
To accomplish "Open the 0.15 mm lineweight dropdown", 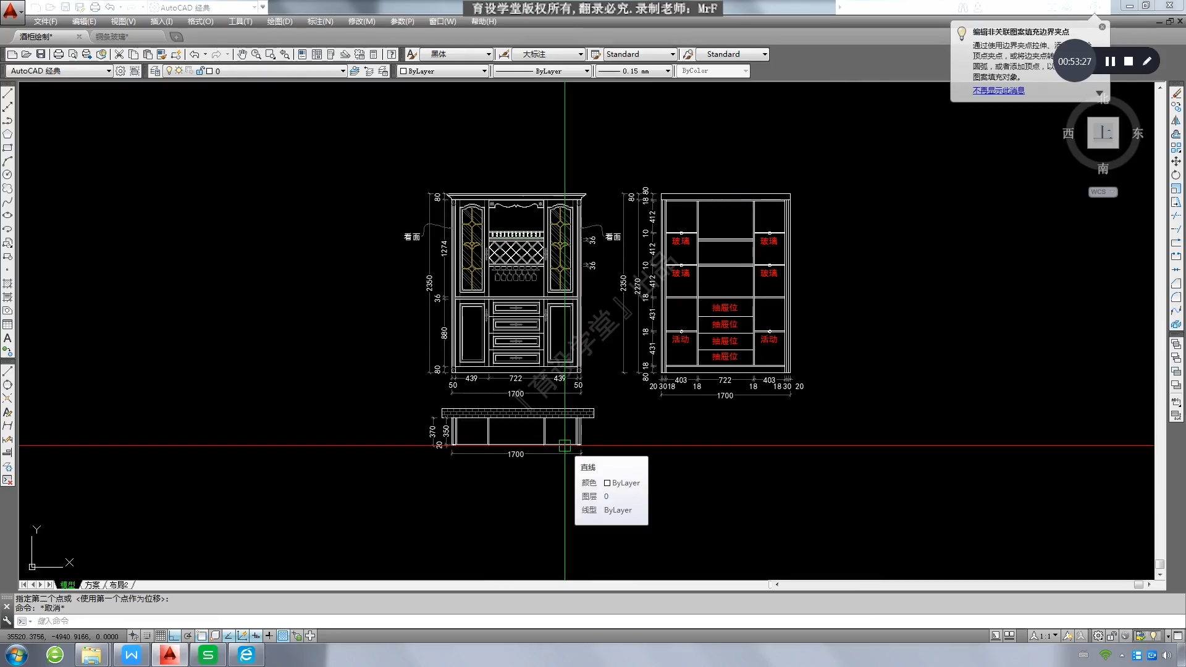I will [x=634, y=71].
